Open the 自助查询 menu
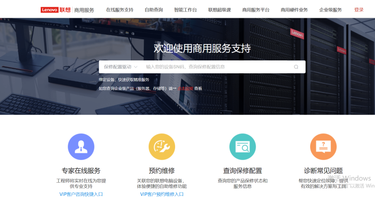The height and width of the screenshot is (198, 375). coord(154,10)
